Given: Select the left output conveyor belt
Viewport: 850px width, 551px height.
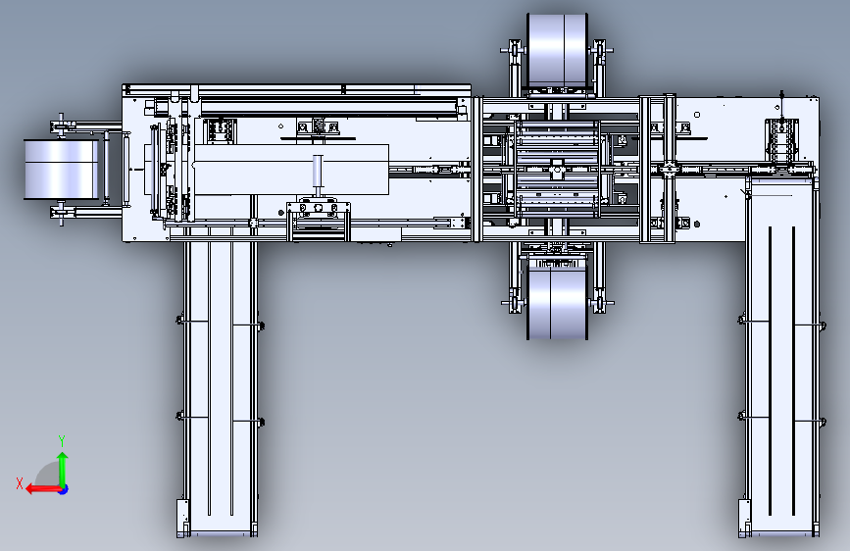Looking at the screenshot, I should [x=220, y=388].
